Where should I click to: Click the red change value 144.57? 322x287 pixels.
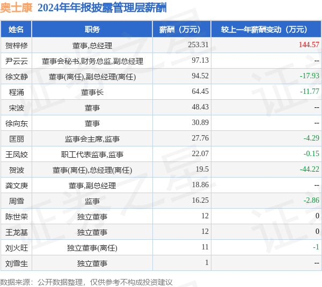tap(309, 45)
